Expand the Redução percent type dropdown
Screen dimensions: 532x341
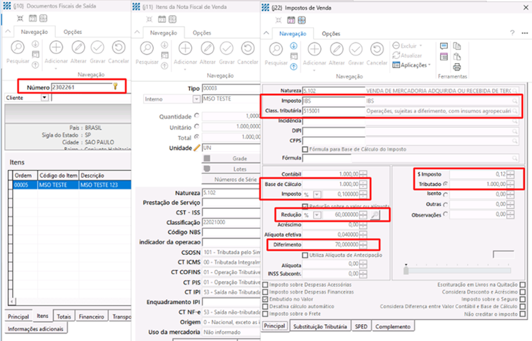coord(317,215)
